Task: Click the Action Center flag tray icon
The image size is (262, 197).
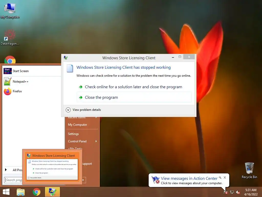Action: 225,192
